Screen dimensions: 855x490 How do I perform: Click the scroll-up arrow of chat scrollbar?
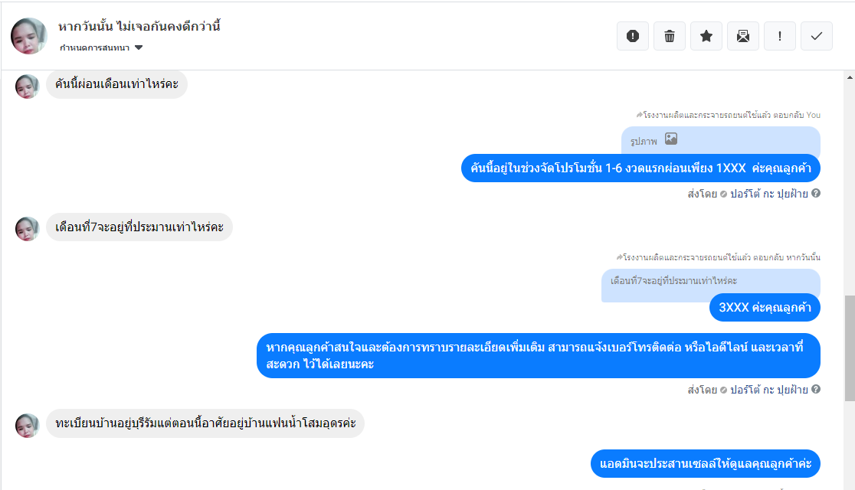(x=850, y=77)
